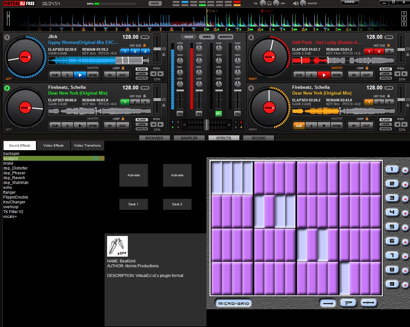410x327 pixels.
Task: Set loop IN point on deck 1
Action: [110, 75]
